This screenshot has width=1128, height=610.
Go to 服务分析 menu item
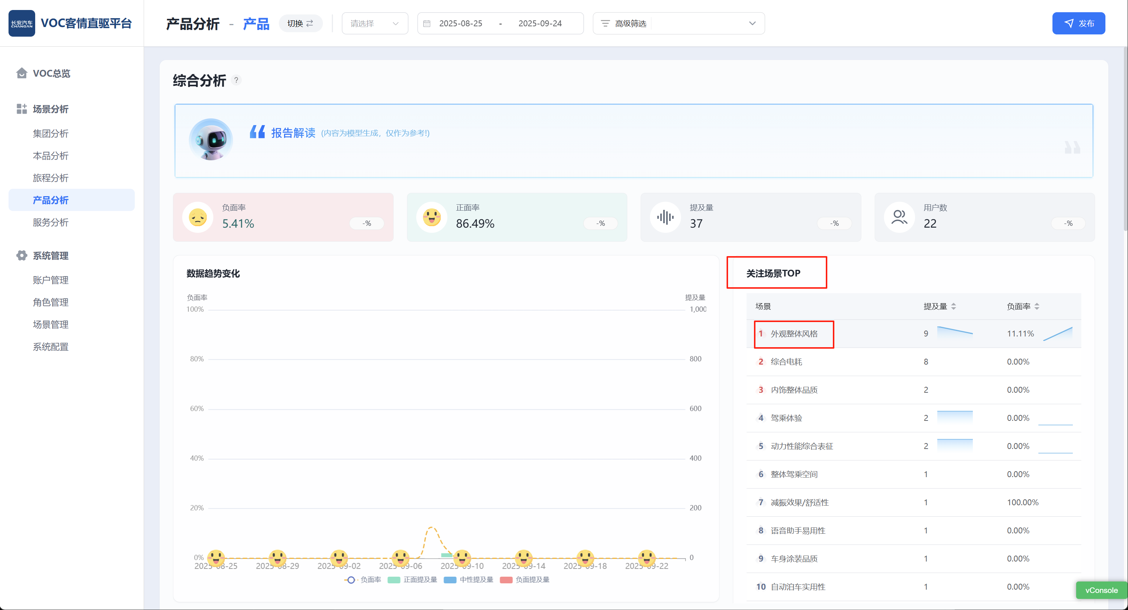click(51, 222)
